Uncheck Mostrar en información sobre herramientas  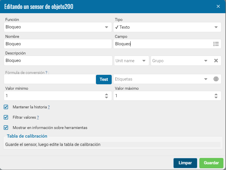pos(6,128)
